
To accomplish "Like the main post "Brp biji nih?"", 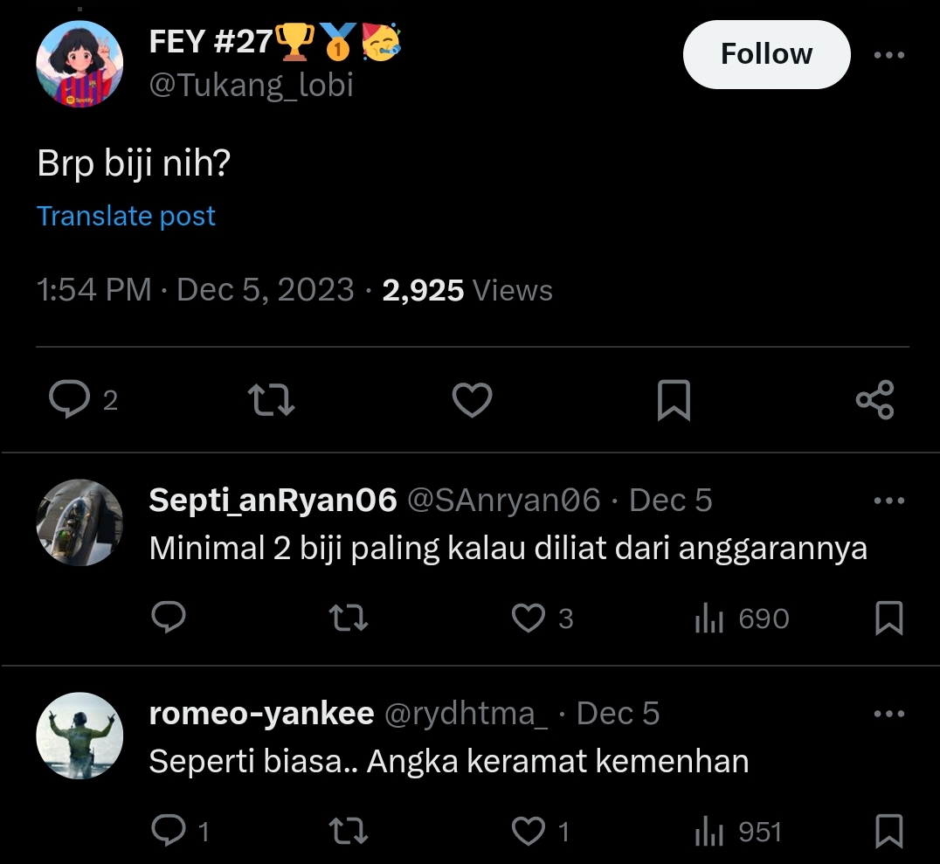I will tap(472, 400).
